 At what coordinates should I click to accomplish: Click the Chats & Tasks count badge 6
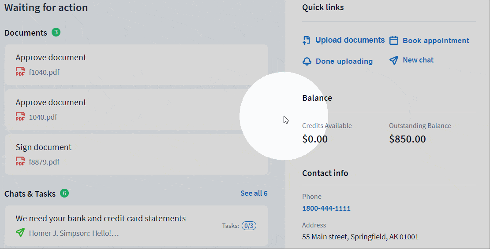click(64, 193)
